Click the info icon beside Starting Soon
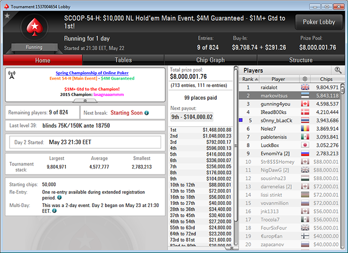The height and width of the screenshot is (253, 348). tap(147, 113)
